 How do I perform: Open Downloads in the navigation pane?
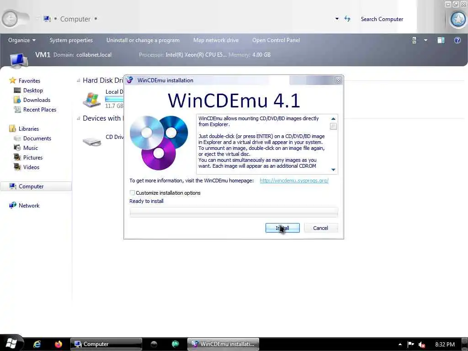(37, 100)
